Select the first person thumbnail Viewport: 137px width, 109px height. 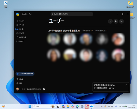coord(54,39)
